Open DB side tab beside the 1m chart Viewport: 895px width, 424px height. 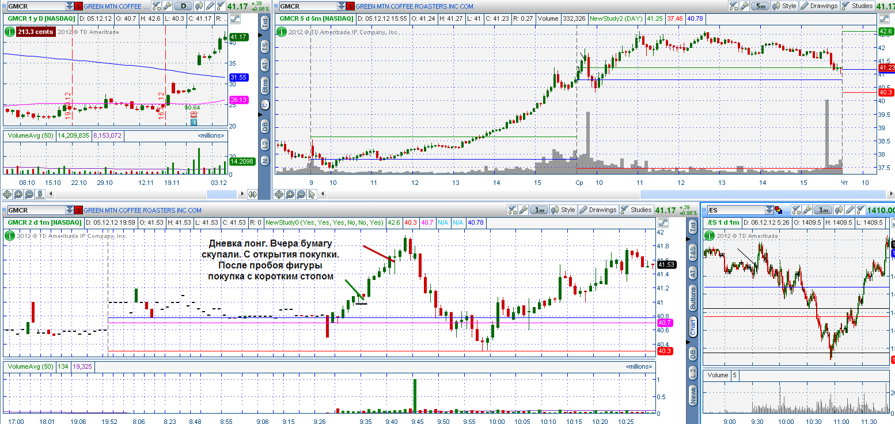[693, 353]
